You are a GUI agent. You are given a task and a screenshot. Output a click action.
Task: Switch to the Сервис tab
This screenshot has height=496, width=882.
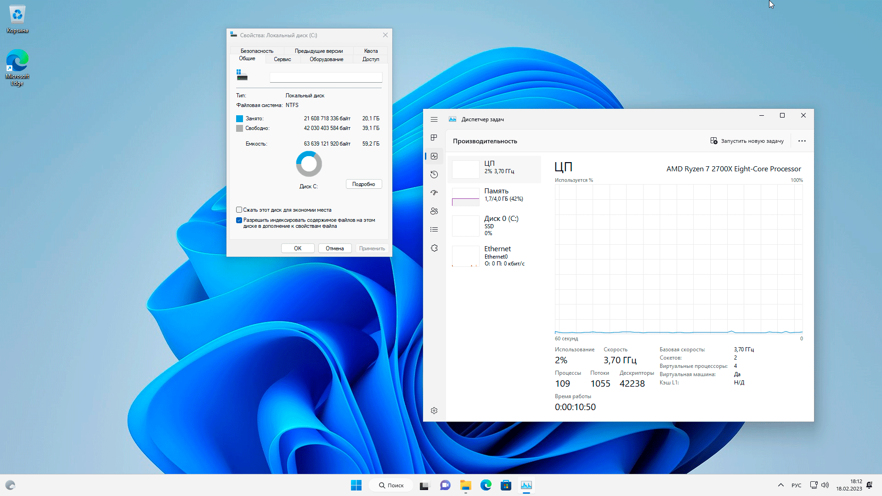click(282, 59)
